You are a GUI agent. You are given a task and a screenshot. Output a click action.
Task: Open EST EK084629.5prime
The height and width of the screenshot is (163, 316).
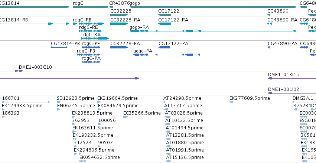pos(118,106)
